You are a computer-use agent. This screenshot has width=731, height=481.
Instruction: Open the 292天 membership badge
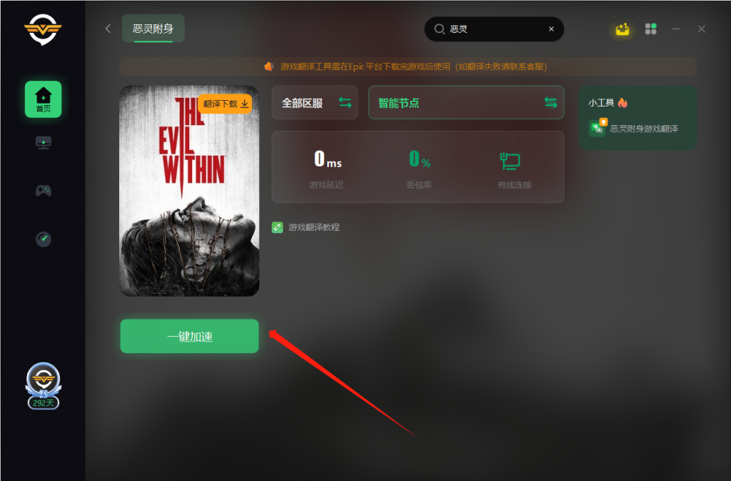click(44, 386)
